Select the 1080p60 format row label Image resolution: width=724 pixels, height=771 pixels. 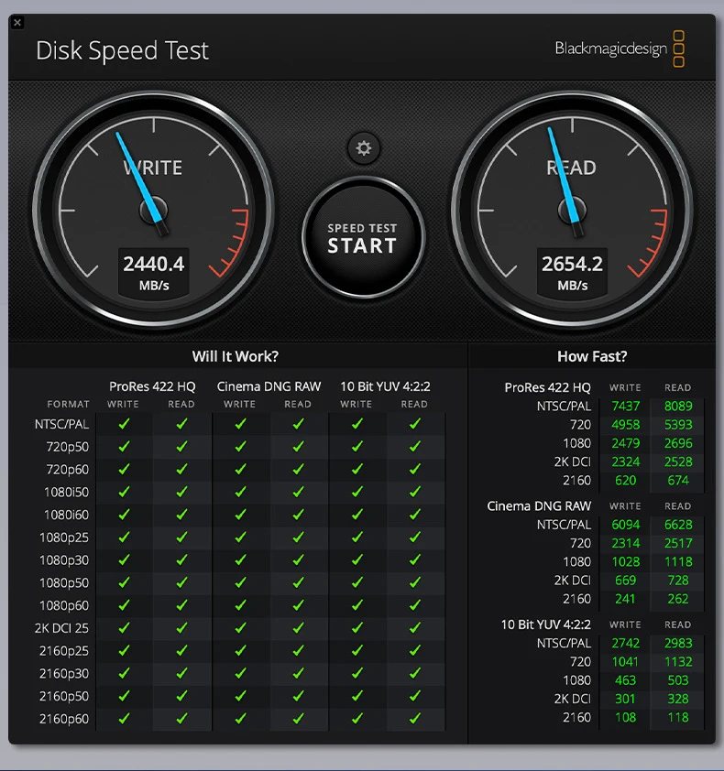click(64, 605)
